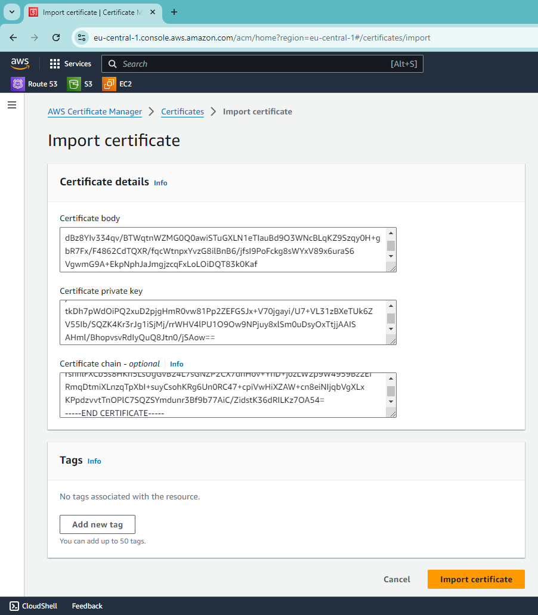Open the Info link beside Certificate details

[160, 183]
